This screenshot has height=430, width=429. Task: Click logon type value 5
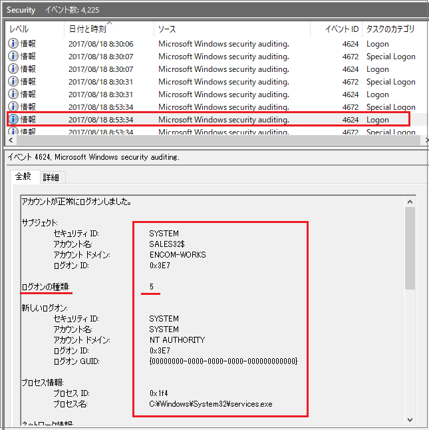pyautogui.click(x=152, y=287)
